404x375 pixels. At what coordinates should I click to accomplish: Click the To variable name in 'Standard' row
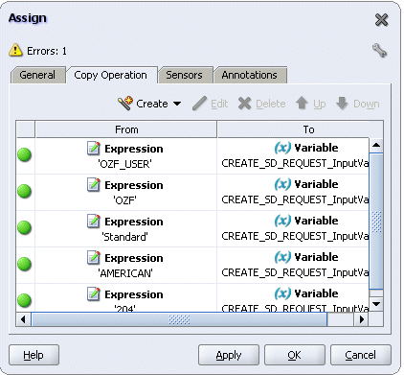pyautogui.click(x=295, y=236)
